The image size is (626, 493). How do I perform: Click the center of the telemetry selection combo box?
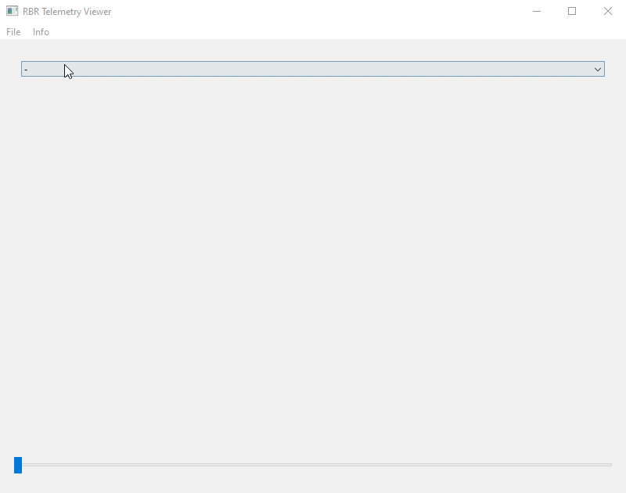point(313,69)
